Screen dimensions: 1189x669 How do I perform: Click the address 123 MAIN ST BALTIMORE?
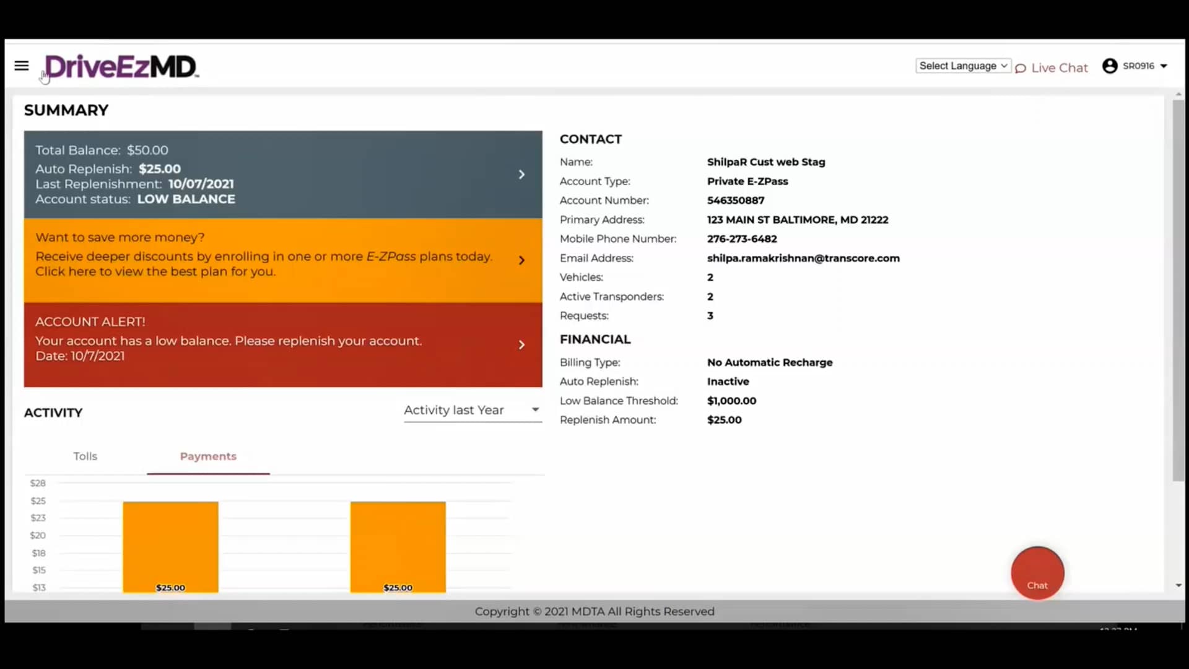pyautogui.click(x=798, y=220)
